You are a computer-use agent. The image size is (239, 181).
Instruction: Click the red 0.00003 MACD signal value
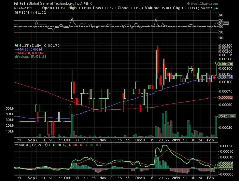click(x=75, y=145)
